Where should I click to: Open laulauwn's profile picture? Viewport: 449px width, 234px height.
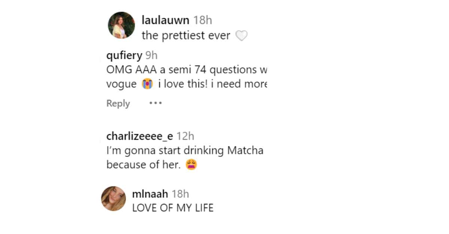tap(121, 25)
